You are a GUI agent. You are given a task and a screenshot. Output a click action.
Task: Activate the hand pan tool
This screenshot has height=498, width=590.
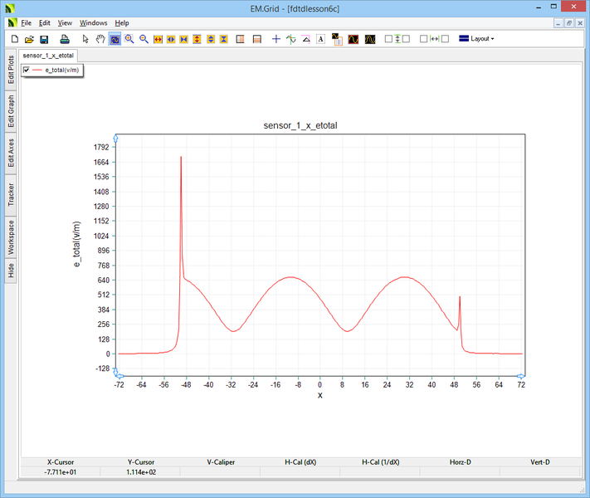coord(99,39)
